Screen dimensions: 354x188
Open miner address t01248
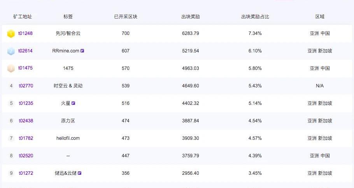[x=25, y=33]
